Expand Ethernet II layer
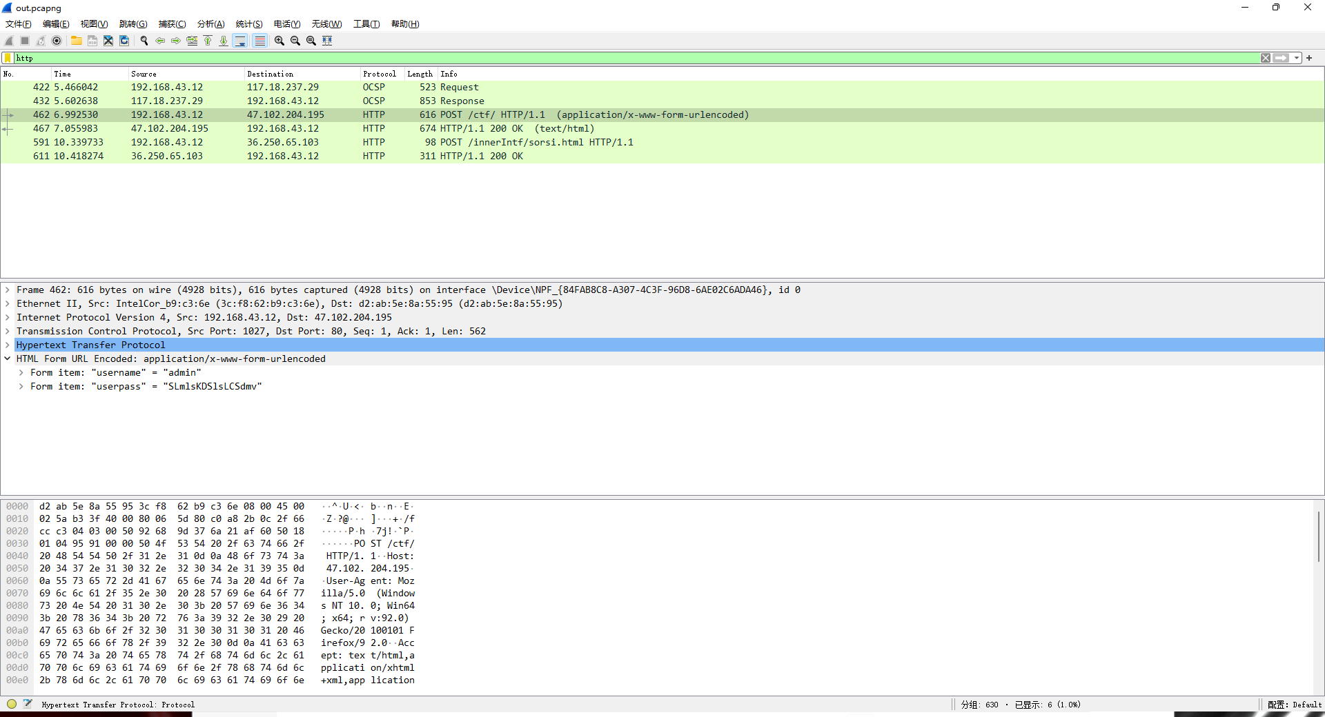1325x717 pixels. coord(8,304)
